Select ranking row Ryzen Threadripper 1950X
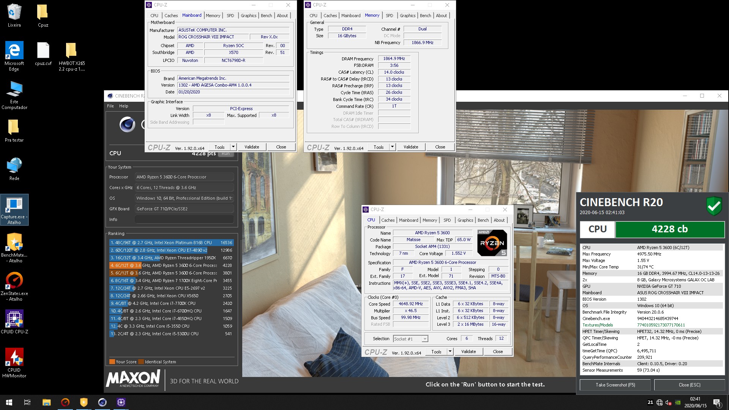This screenshot has height=410, width=729. [x=171, y=258]
